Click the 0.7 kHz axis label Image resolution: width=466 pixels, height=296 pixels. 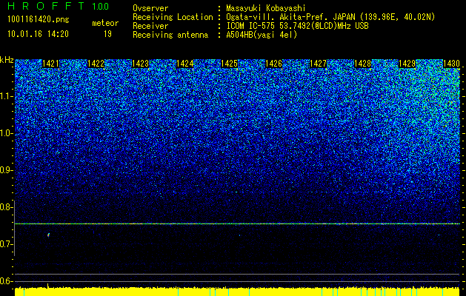click(x=6, y=244)
